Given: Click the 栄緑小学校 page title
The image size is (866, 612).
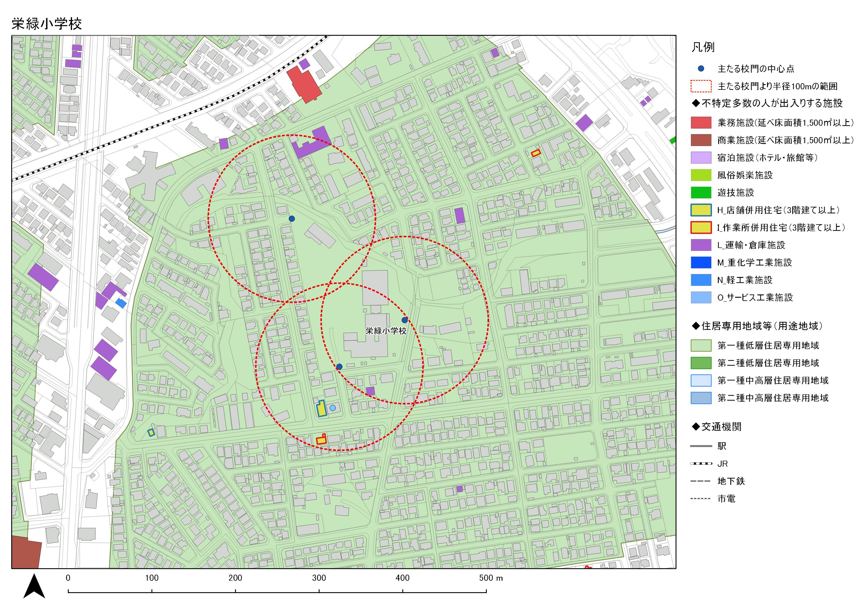Looking at the screenshot, I should [47, 24].
